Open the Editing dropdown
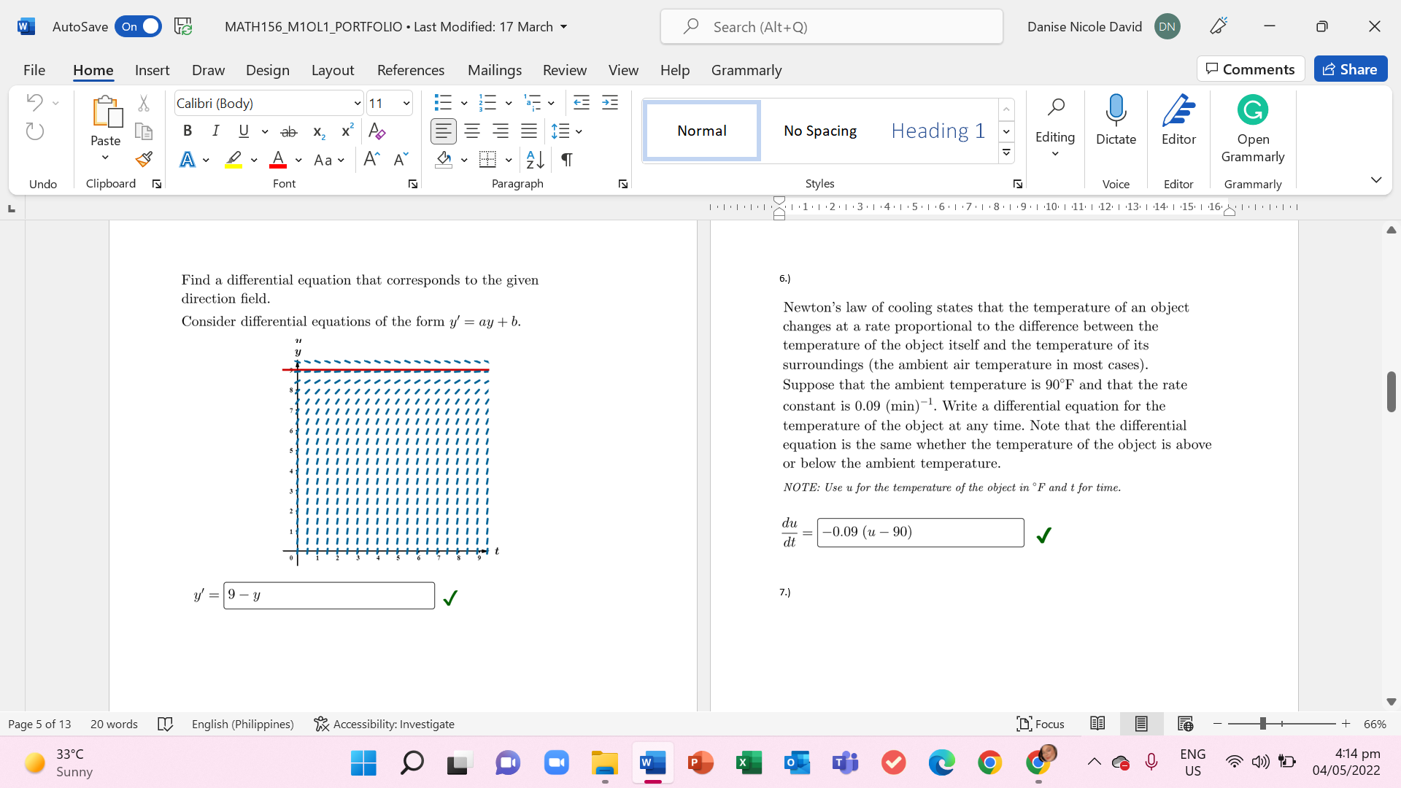The width and height of the screenshot is (1401, 788). 1054,125
